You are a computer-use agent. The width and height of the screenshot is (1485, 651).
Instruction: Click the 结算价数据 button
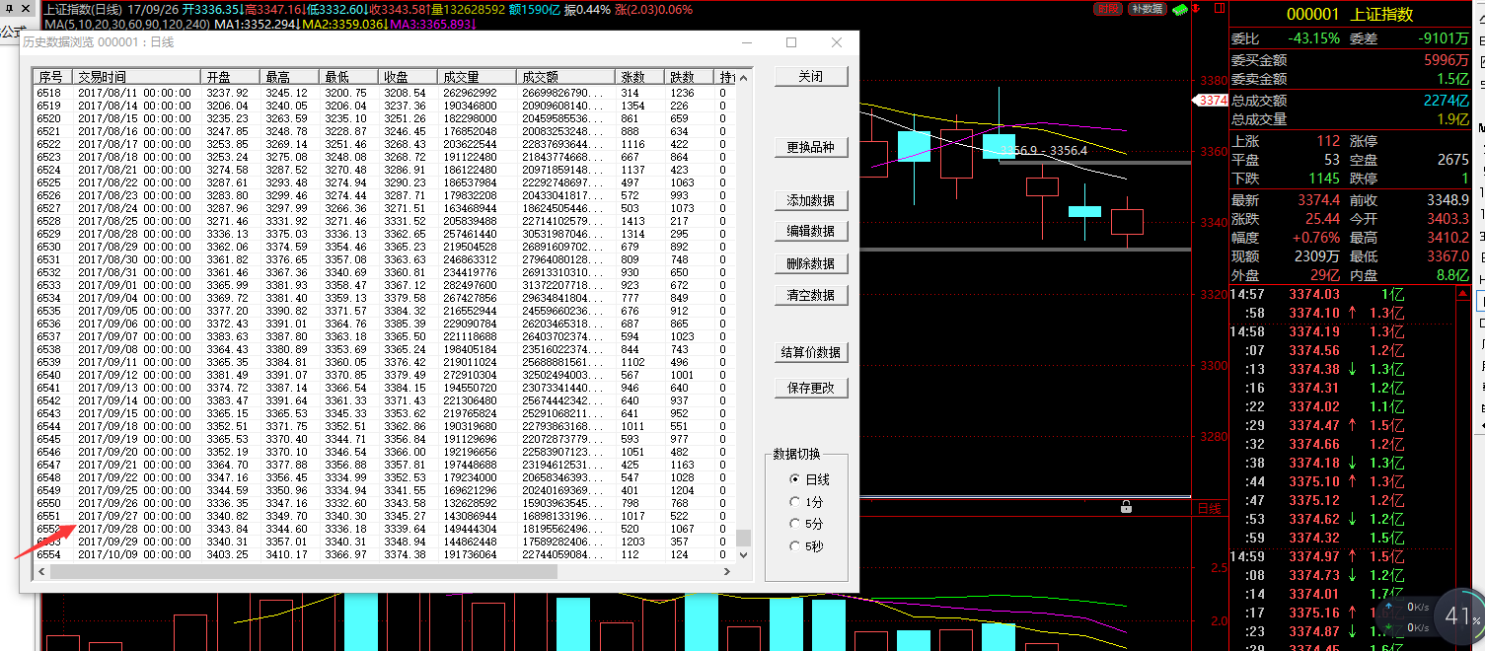click(x=811, y=352)
